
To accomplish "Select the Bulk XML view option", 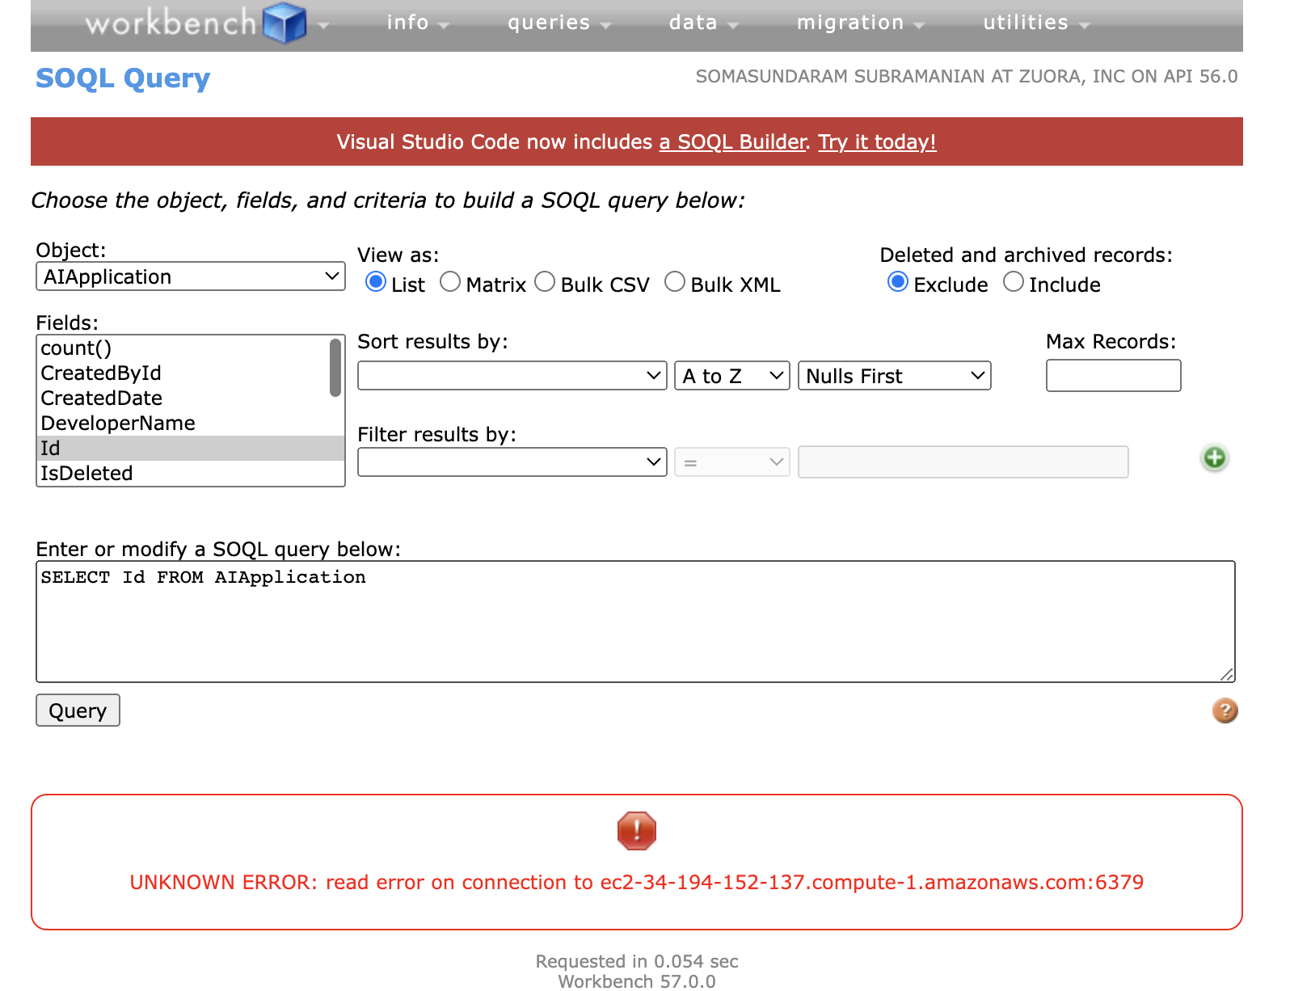I will point(676,281).
